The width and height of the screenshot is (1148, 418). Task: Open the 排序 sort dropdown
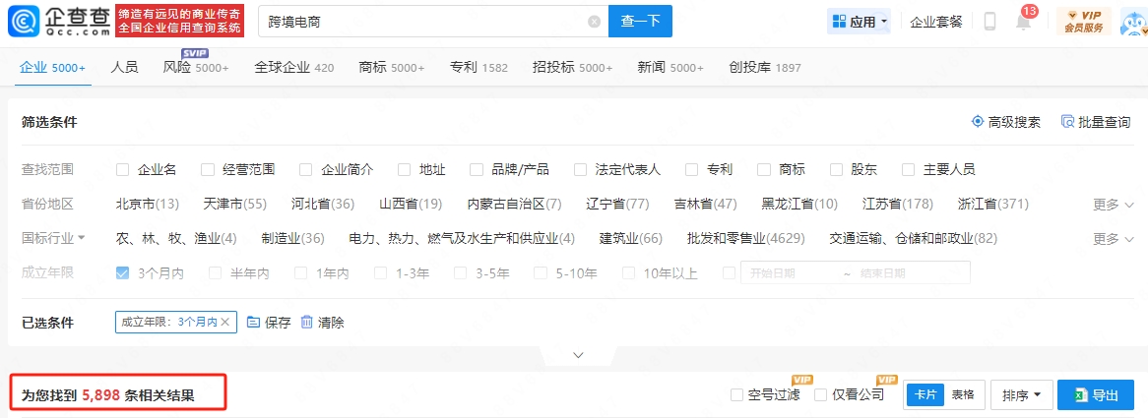click(1021, 394)
